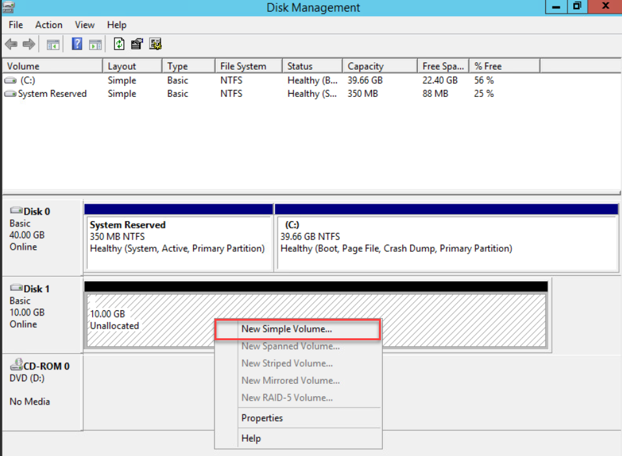Click the blue Help icon in toolbar
The image size is (622, 456).
coord(76,44)
